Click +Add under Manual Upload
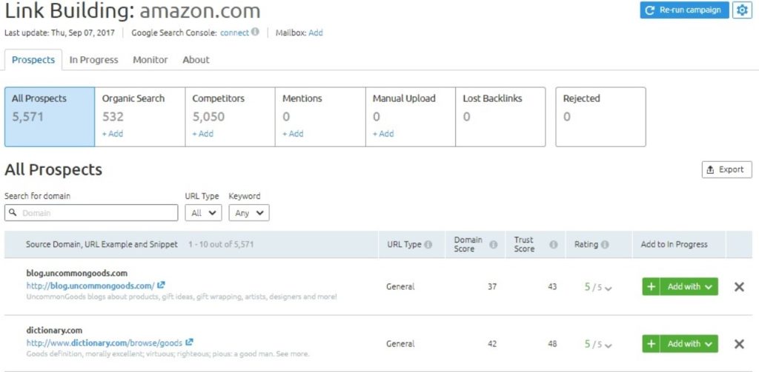Viewport: 759px width, 372px height. pyautogui.click(x=383, y=134)
